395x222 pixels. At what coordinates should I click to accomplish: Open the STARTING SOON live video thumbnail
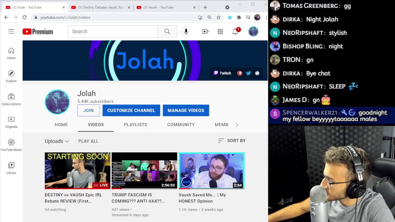77,171
